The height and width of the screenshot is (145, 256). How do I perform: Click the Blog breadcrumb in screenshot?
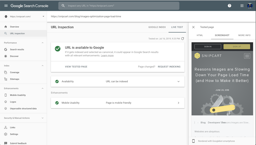(x=203, y=122)
